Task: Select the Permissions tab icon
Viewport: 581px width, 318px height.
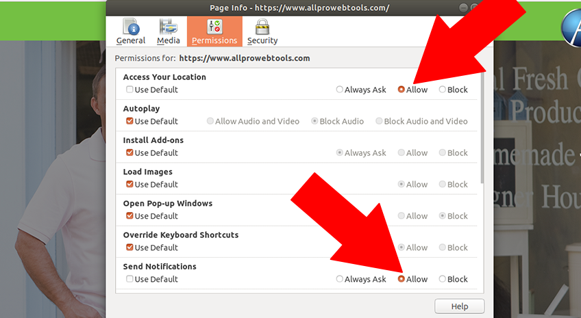Action: point(214,27)
